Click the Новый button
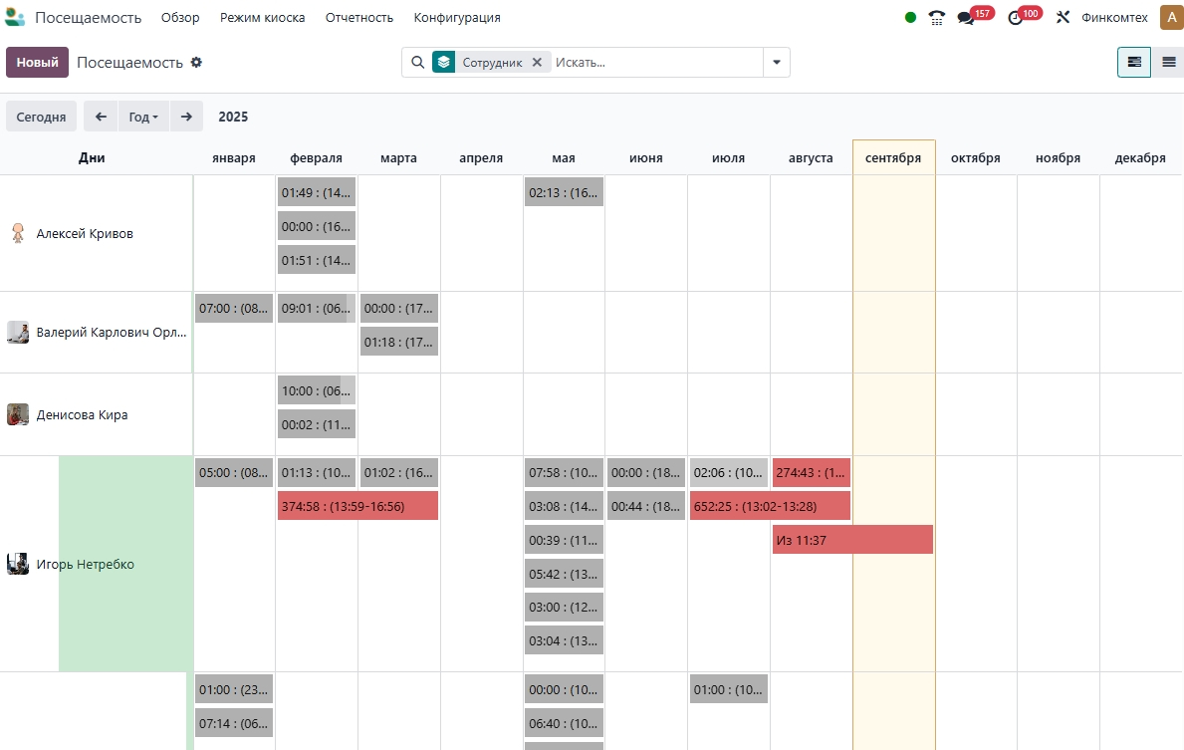The image size is (1184, 750). click(x=37, y=63)
